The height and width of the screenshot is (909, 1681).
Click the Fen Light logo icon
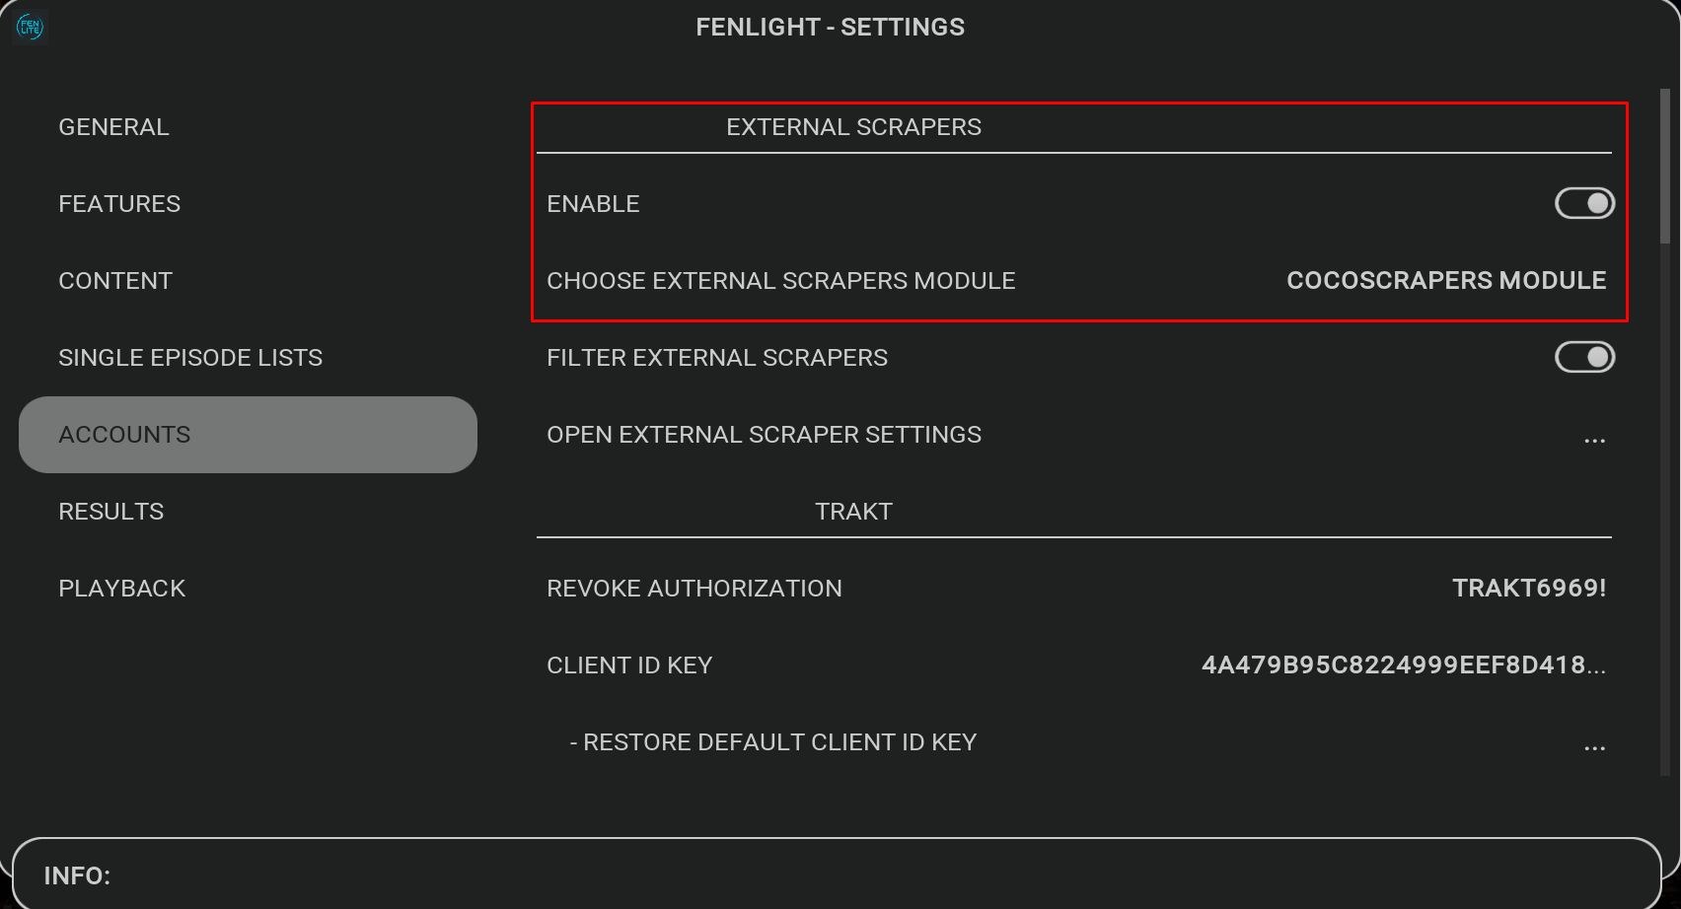click(x=30, y=27)
